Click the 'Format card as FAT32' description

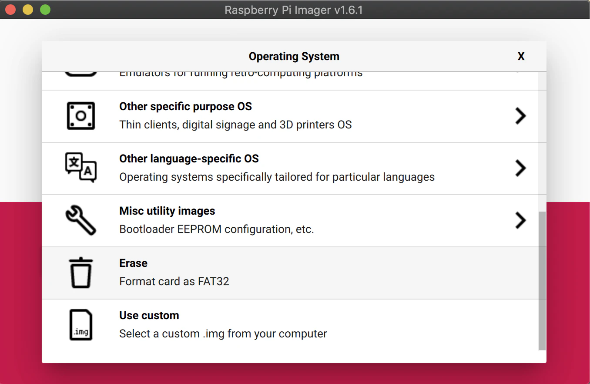click(x=174, y=281)
